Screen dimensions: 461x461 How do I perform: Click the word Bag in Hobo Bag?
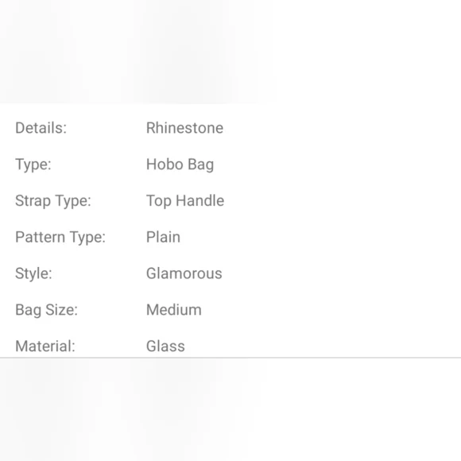(x=200, y=165)
